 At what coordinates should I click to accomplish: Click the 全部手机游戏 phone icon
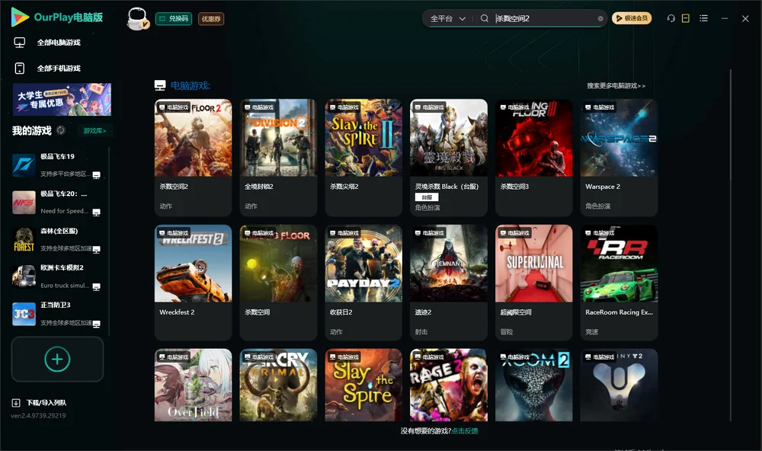pos(20,69)
